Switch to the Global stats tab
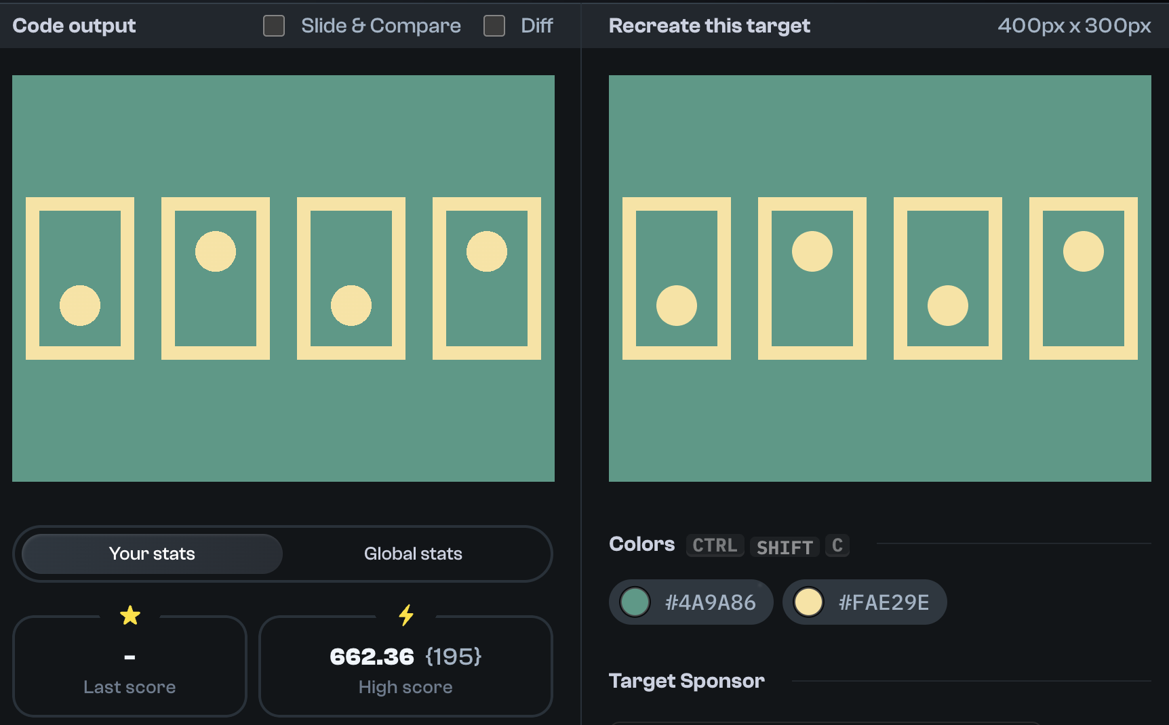This screenshot has width=1169, height=725. (413, 554)
